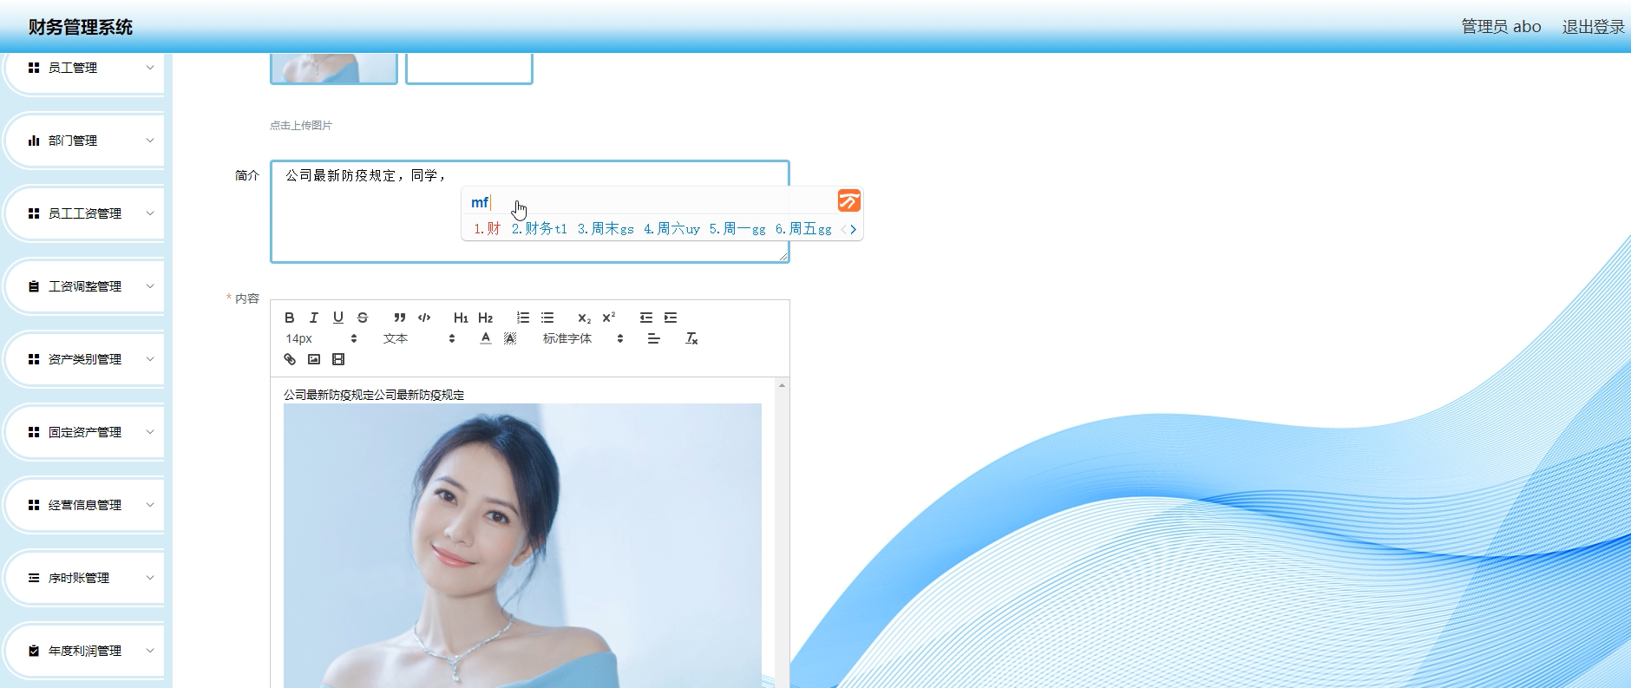Increase the paragraph indent
Image resolution: width=1631 pixels, height=688 pixels.
click(x=671, y=318)
